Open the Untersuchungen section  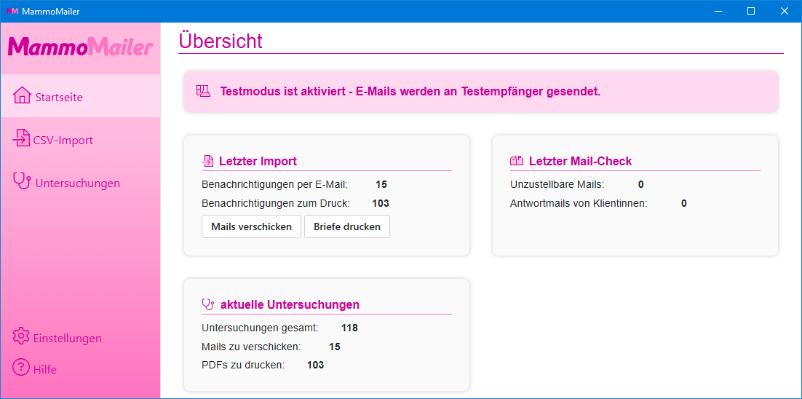77,183
